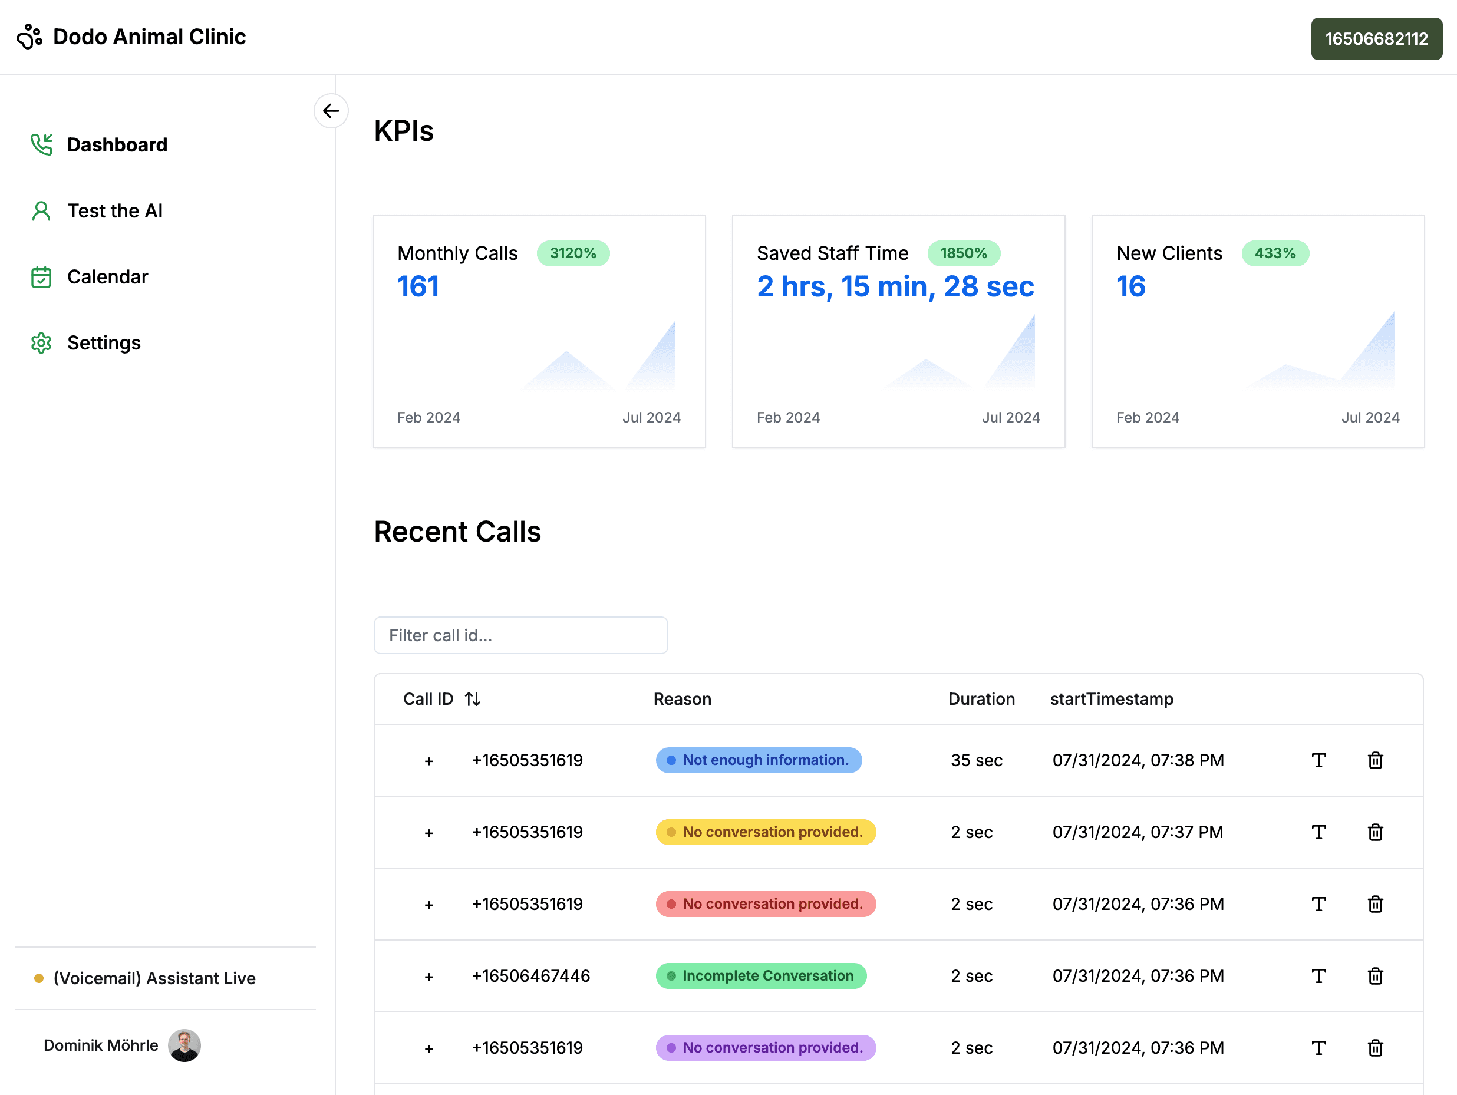The height and width of the screenshot is (1095, 1457).
Task: Expand the 35 sec call row
Action: 429,761
